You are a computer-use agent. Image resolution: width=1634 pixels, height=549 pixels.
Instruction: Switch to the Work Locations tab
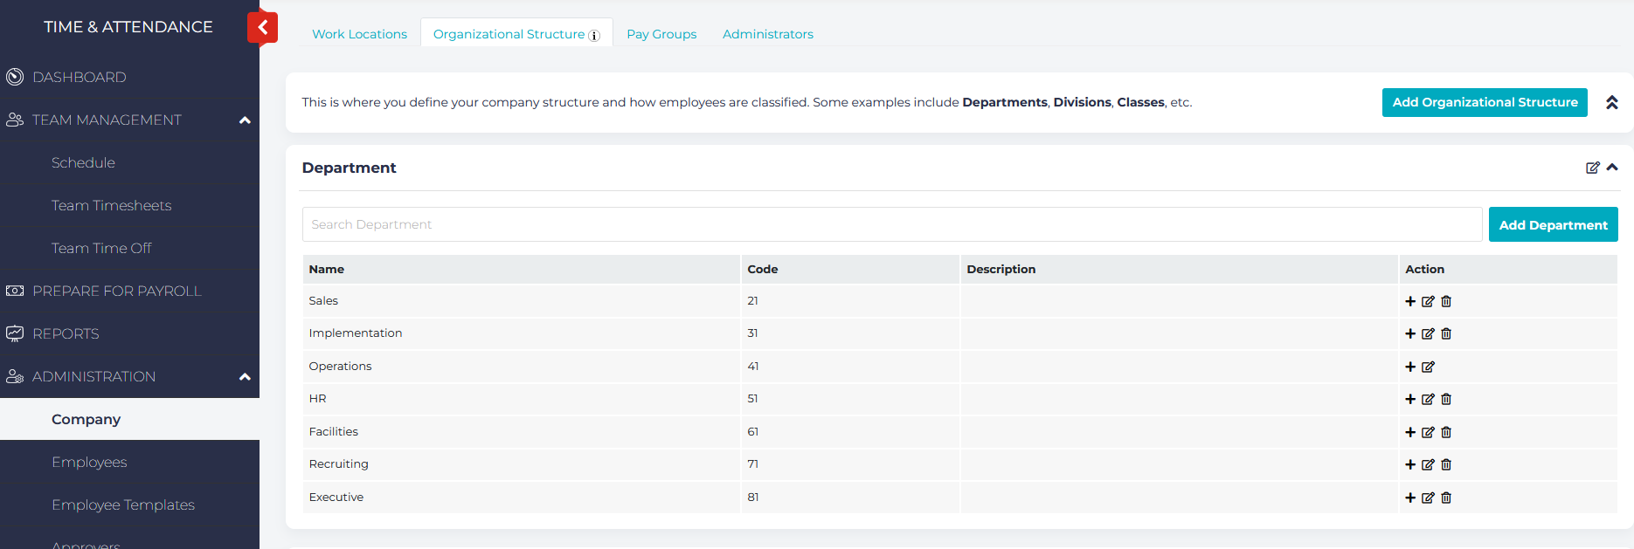tap(359, 34)
